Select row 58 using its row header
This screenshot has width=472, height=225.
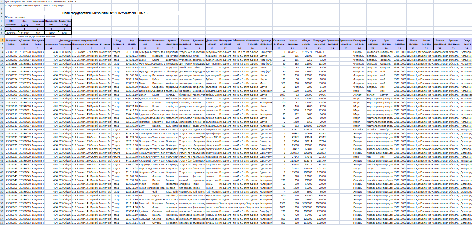(x=2, y=223)
